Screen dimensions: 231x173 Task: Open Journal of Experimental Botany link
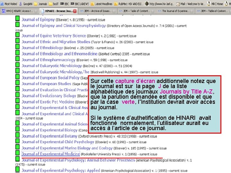(49, 136)
